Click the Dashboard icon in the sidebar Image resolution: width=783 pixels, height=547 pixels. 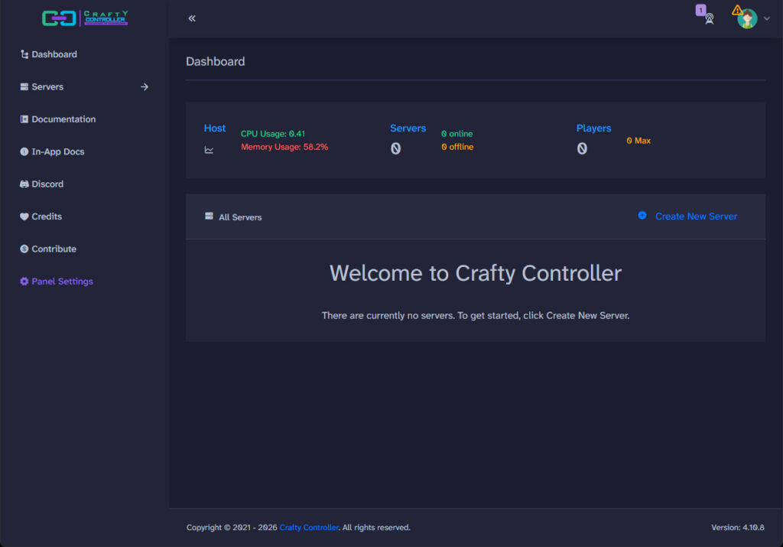pos(24,54)
